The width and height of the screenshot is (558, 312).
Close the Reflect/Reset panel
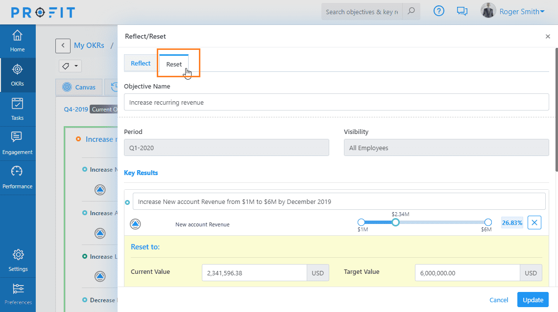[x=548, y=36]
